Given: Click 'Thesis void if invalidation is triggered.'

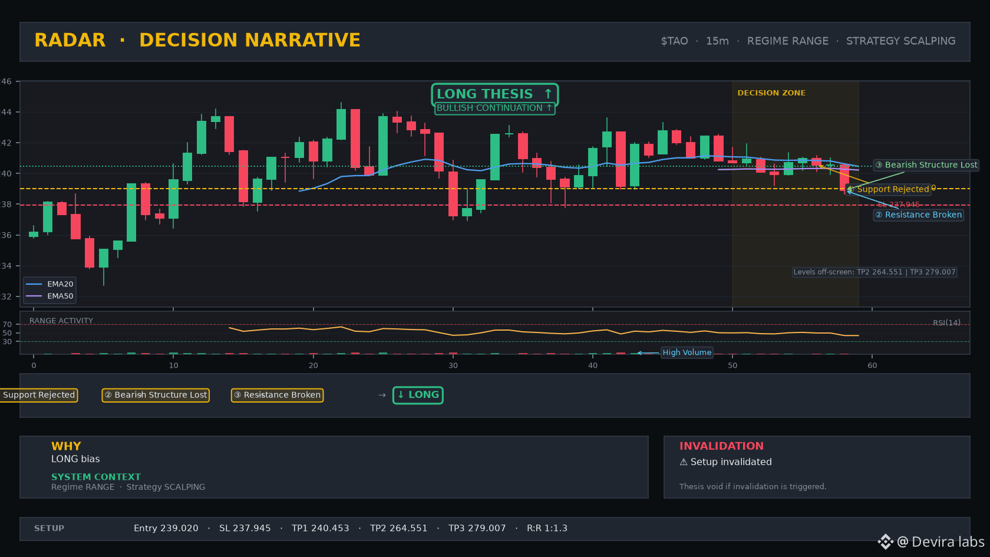Looking at the screenshot, I should (753, 487).
